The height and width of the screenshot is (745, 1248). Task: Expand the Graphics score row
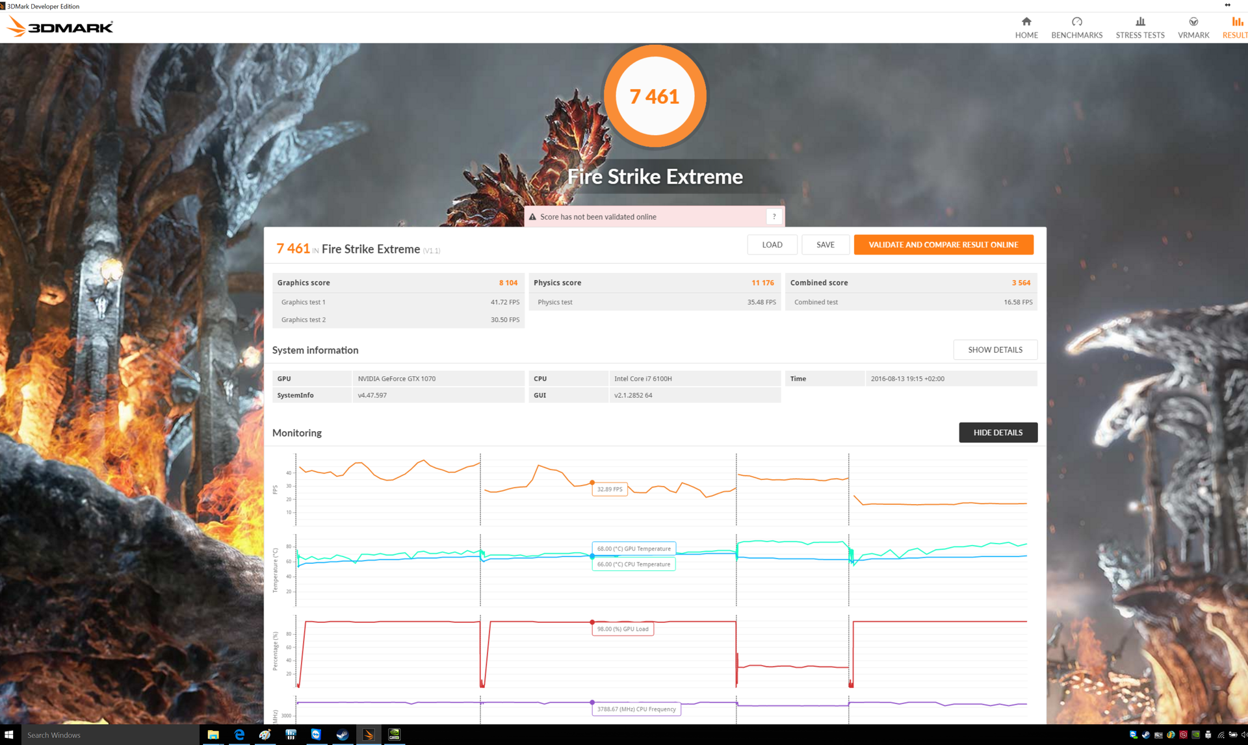coord(398,283)
